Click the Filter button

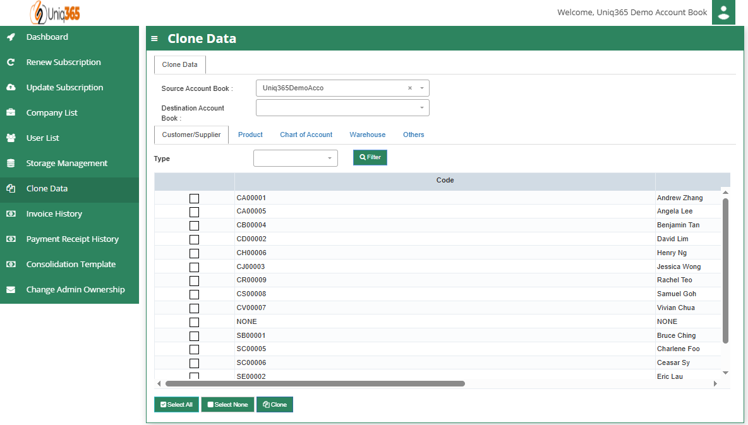pyautogui.click(x=370, y=157)
